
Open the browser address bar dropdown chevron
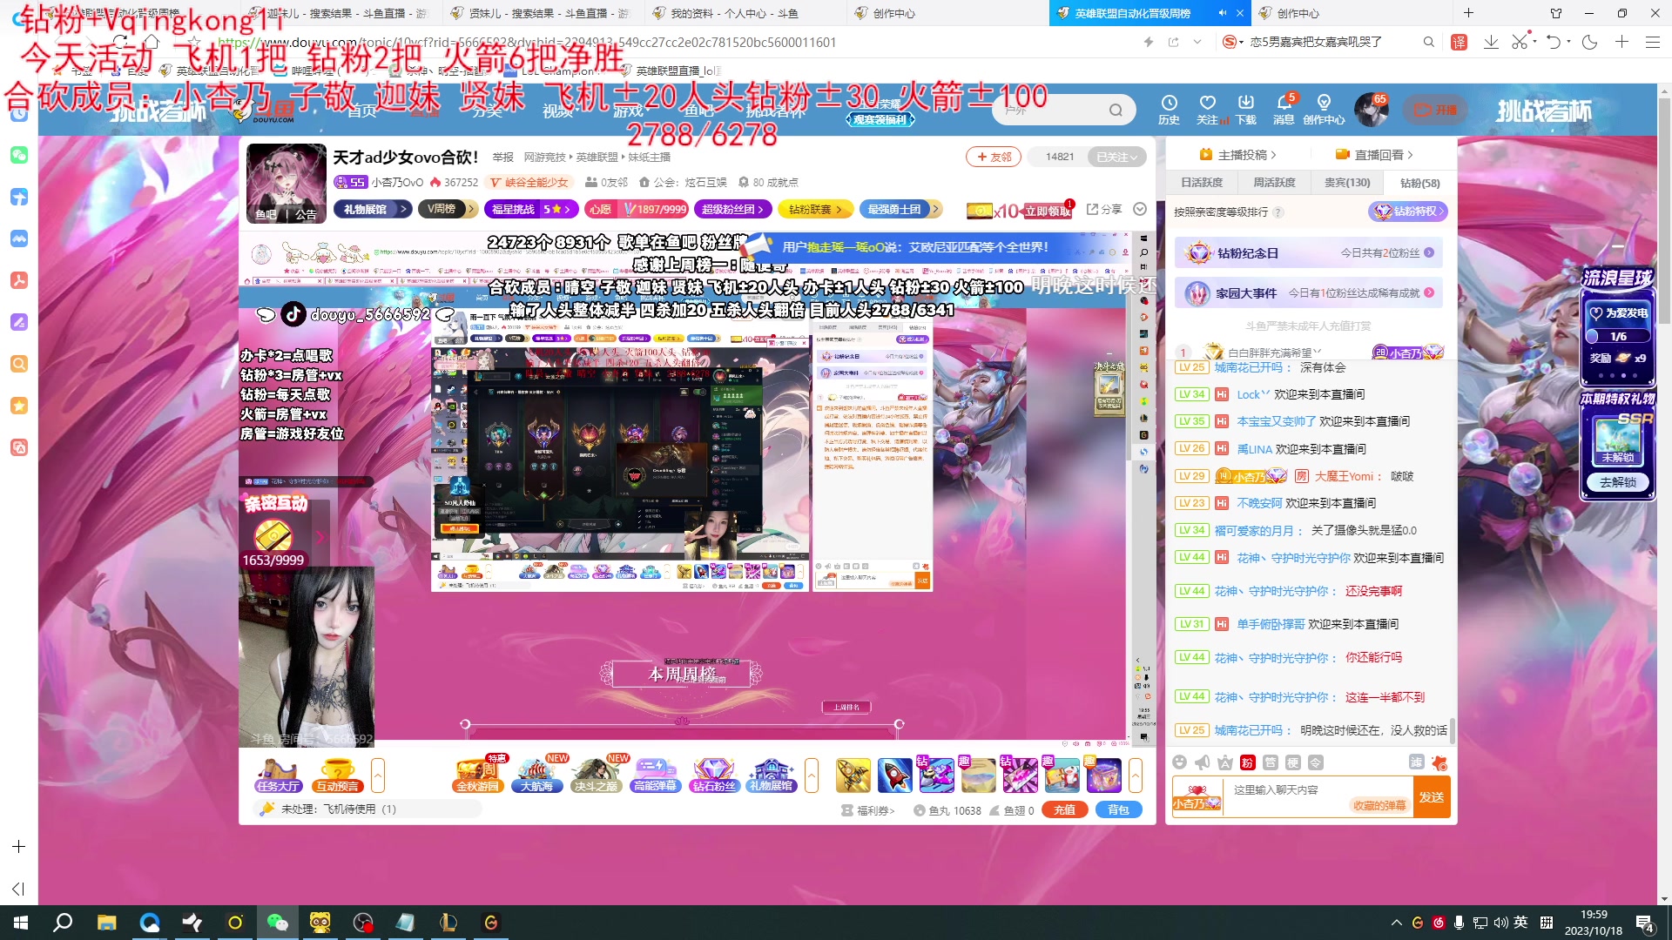(1197, 42)
